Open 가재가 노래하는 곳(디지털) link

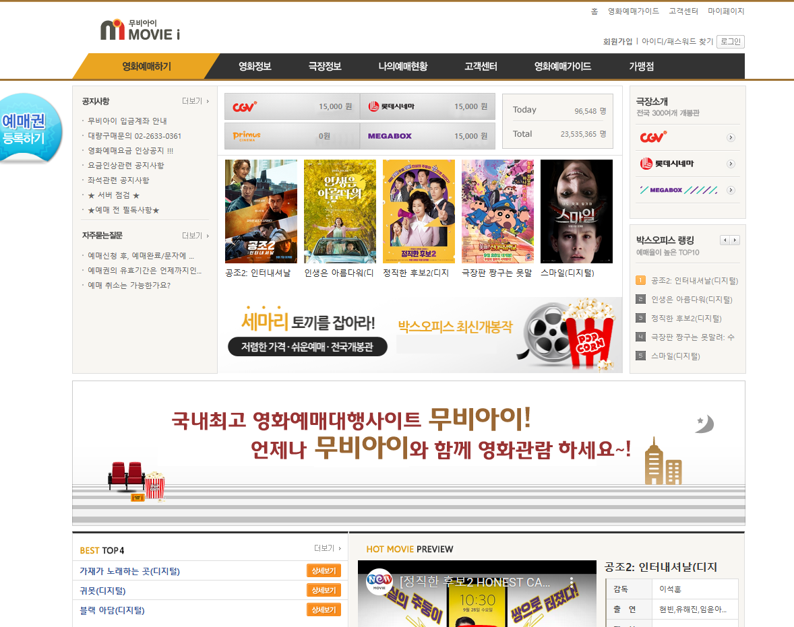[x=129, y=571]
